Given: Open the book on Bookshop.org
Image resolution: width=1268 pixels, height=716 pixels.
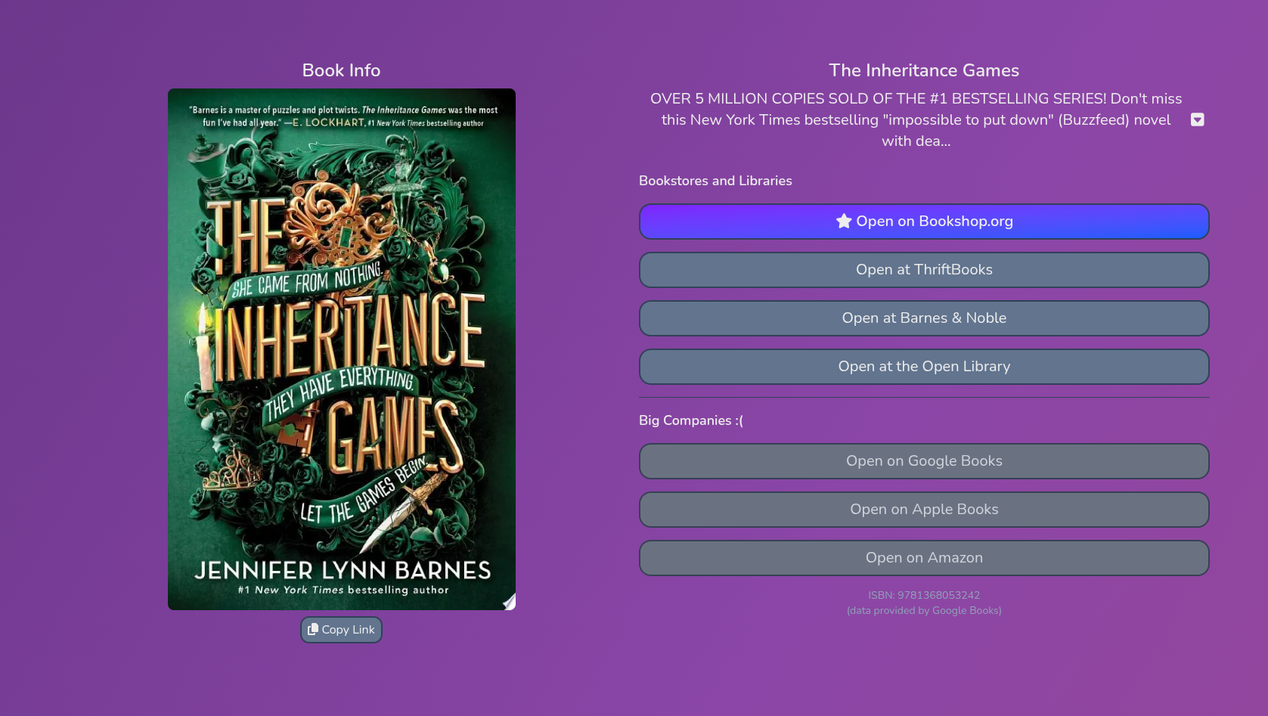Looking at the screenshot, I should 924,222.
